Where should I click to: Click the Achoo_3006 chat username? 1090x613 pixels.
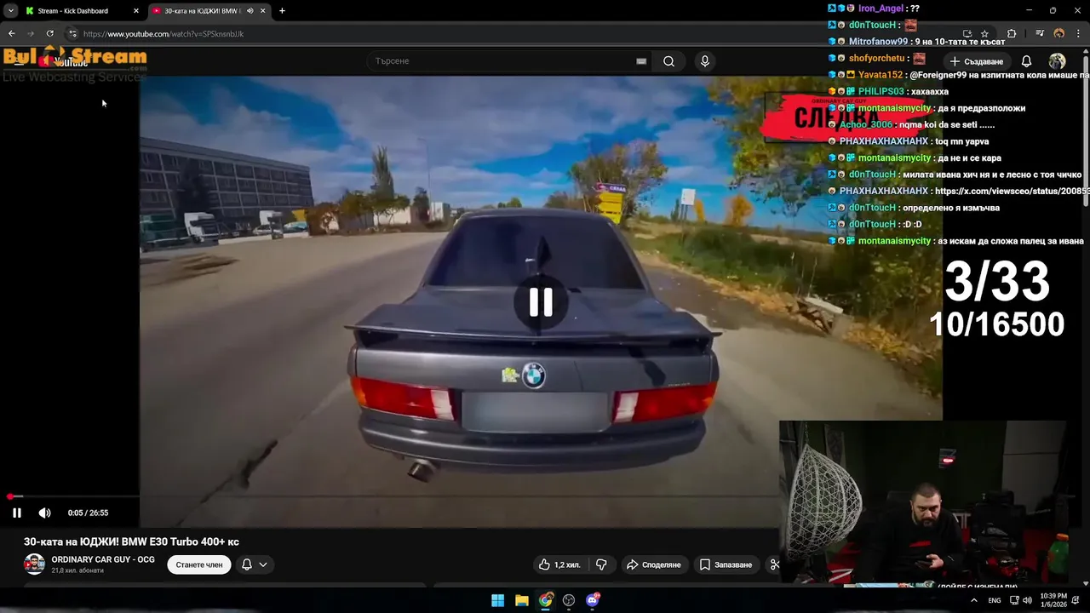click(865, 124)
